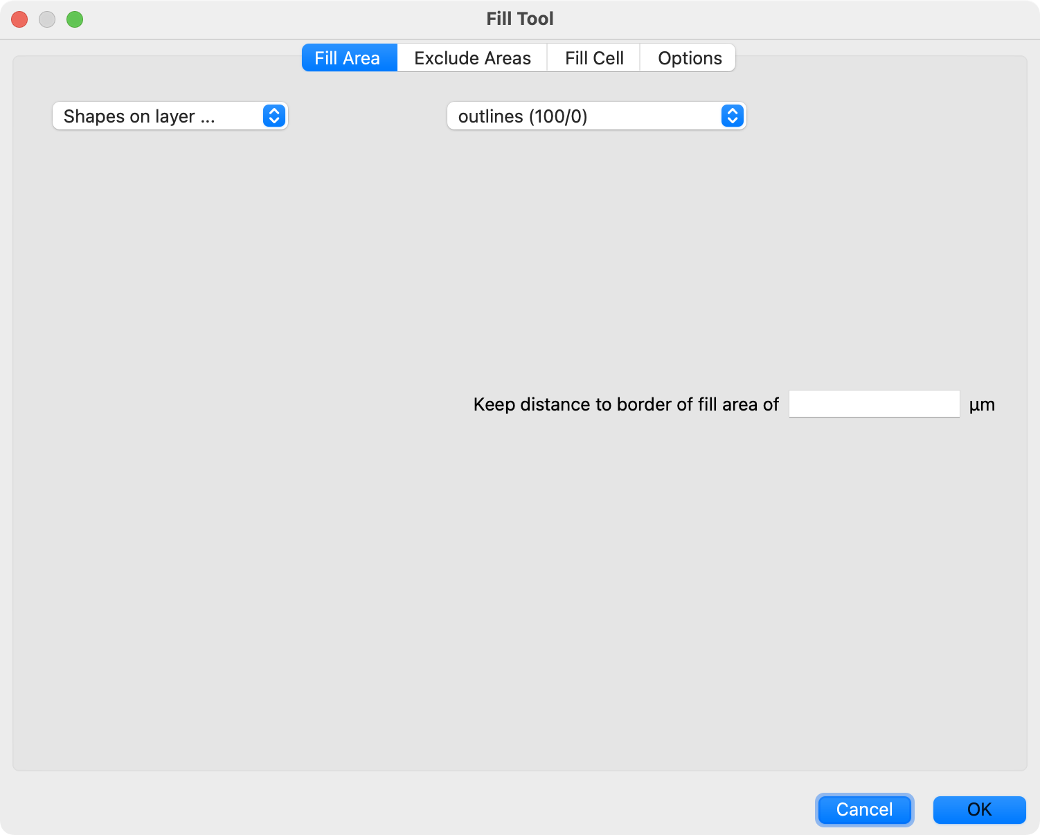Click the chevron beside 'outlines (100/0)'
Screen dimensions: 1040x835
click(x=732, y=116)
